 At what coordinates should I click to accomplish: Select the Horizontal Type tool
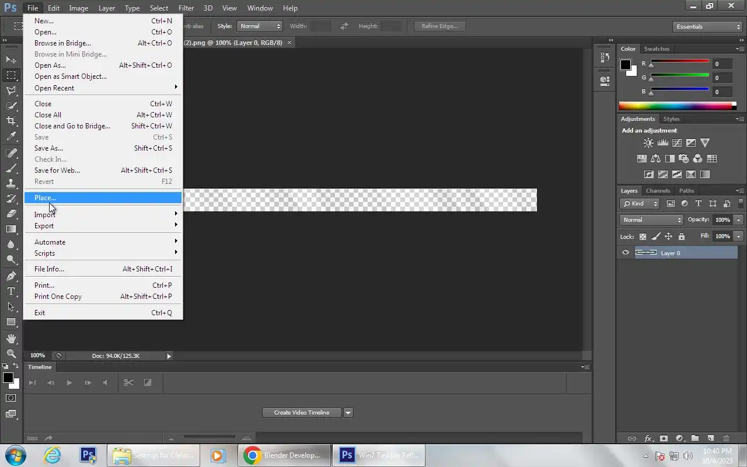click(x=11, y=291)
